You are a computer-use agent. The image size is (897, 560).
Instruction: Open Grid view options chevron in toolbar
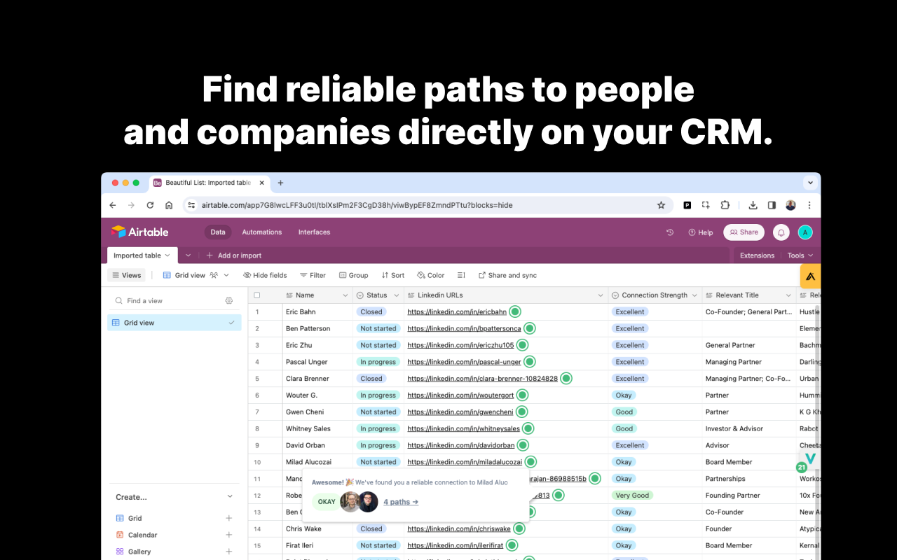click(226, 275)
